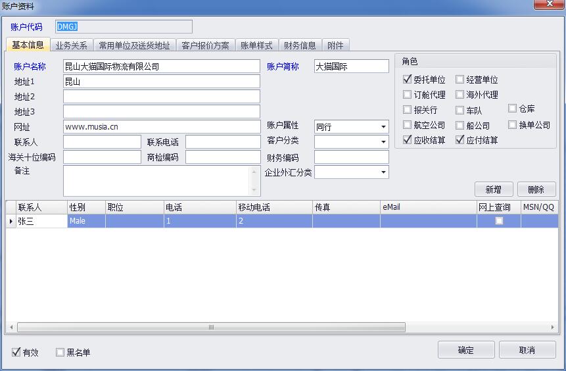Click the 联系电话 input field
Viewport: 566px width, 371px height.
pyautogui.click(x=223, y=142)
